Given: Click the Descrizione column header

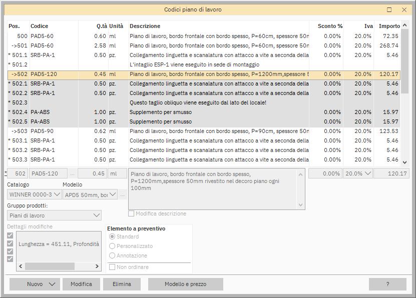Looking at the screenshot, I should tap(145, 26).
